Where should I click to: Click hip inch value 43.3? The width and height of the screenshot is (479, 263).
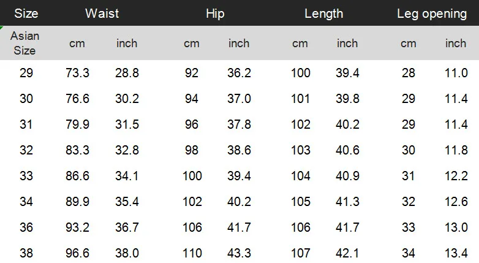point(239,253)
